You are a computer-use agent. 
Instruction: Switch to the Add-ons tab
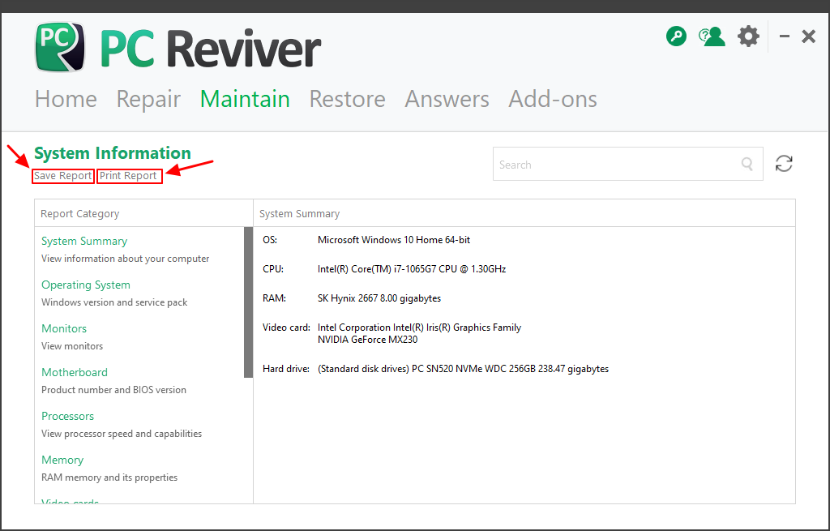pos(553,99)
